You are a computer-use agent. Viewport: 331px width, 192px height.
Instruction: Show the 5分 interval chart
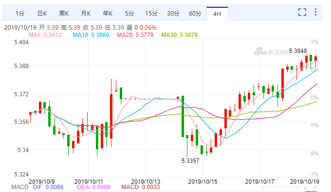point(129,14)
